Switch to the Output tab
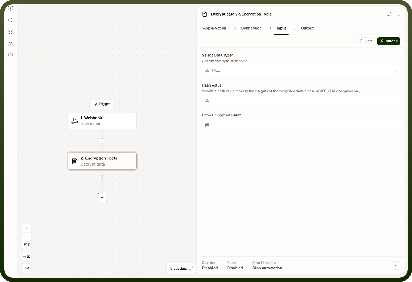This screenshot has height=282, width=412. click(x=307, y=28)
